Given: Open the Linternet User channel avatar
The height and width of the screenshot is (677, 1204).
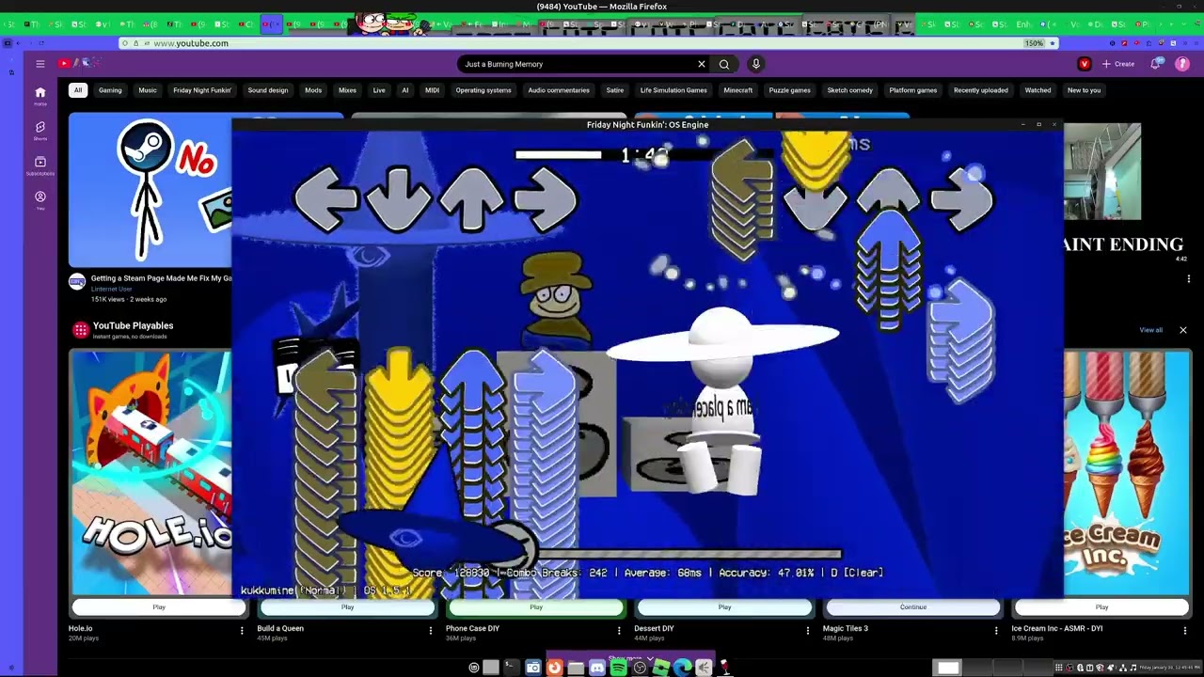Looking at the screenshot, I should point(77,281).
